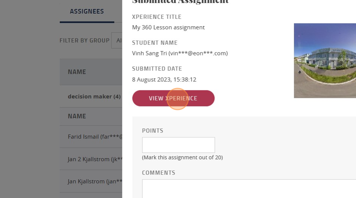356x198 pixels.
Task: Click inside the Comments text box
Action: 249,189
